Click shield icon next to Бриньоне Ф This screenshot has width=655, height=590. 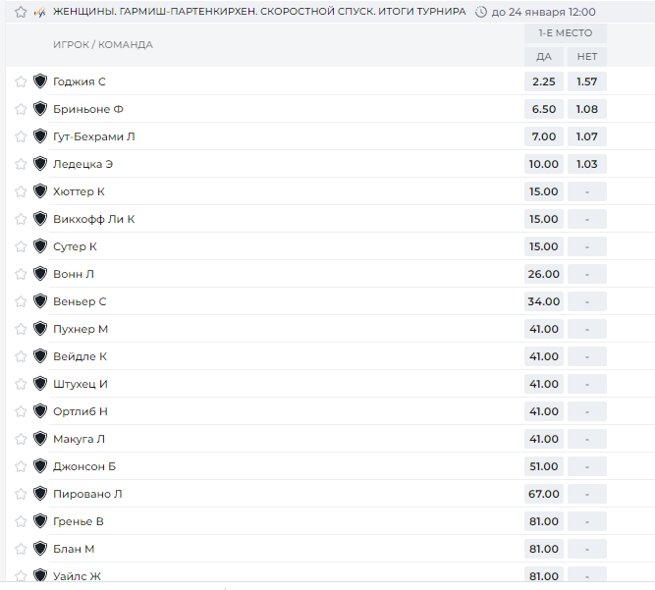pyautogui.click(x=40, y=109)
